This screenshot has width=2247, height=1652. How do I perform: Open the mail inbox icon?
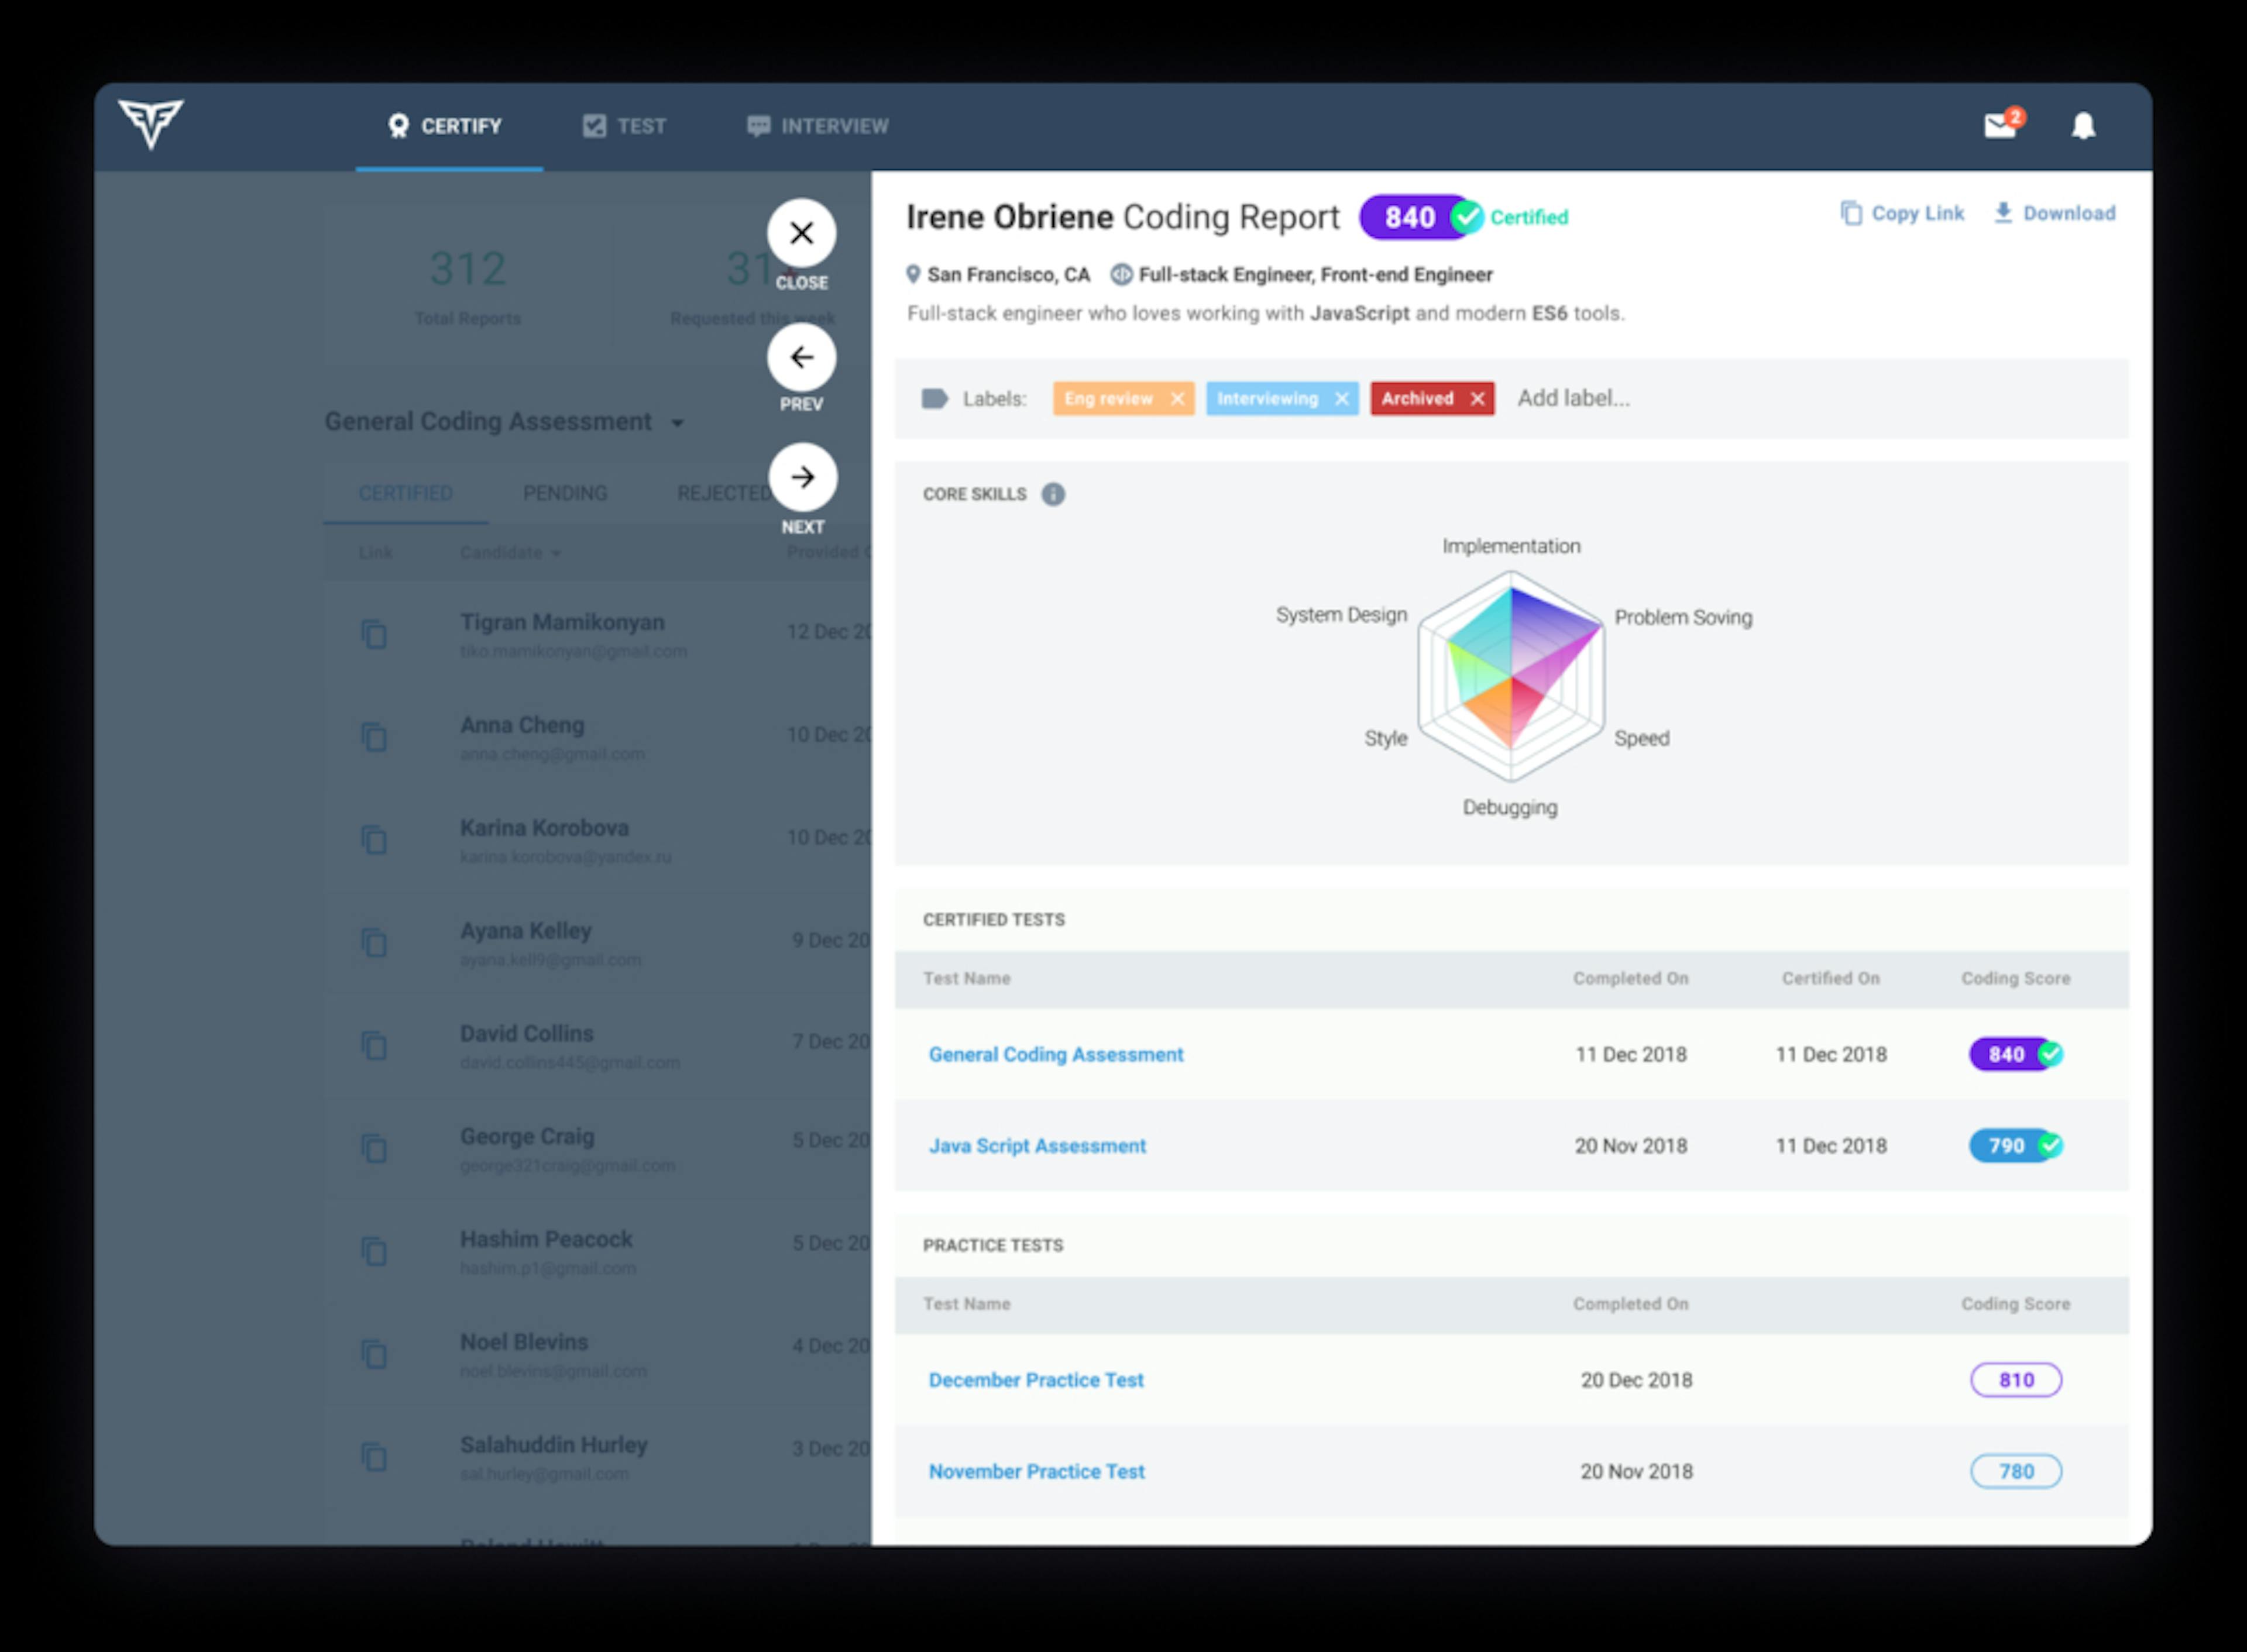click(x=2000, y=126)
